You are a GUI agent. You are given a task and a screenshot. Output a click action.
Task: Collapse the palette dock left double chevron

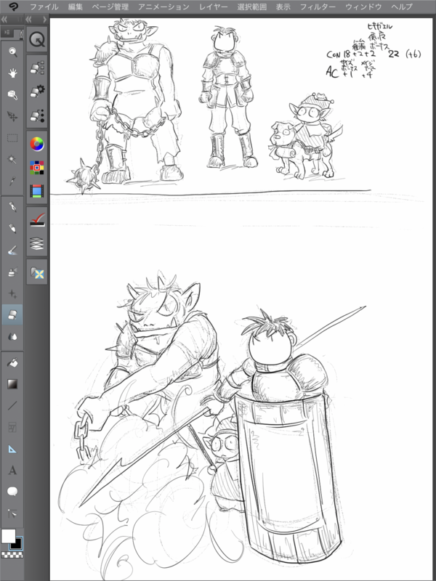coord(29,19)
